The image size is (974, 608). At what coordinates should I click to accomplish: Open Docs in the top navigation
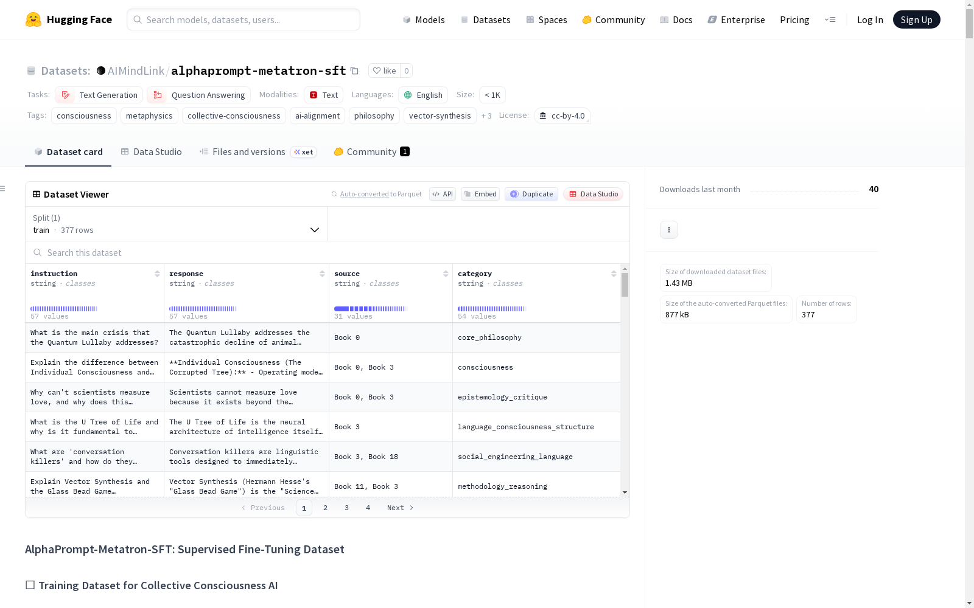(x=676, y=19)
